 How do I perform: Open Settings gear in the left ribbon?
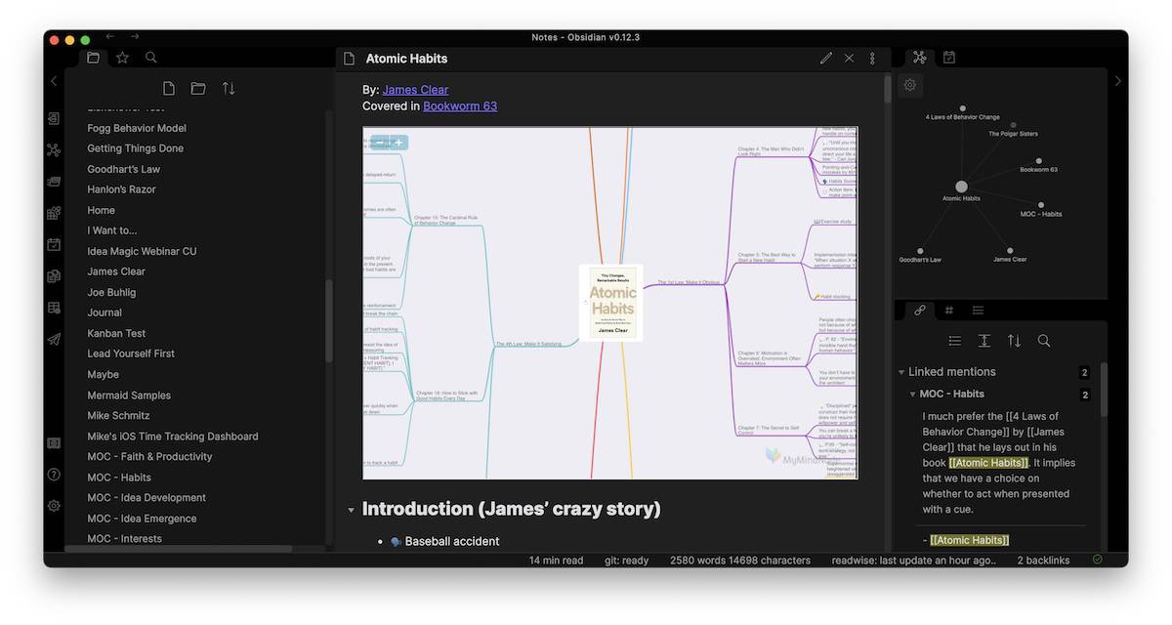54,506
